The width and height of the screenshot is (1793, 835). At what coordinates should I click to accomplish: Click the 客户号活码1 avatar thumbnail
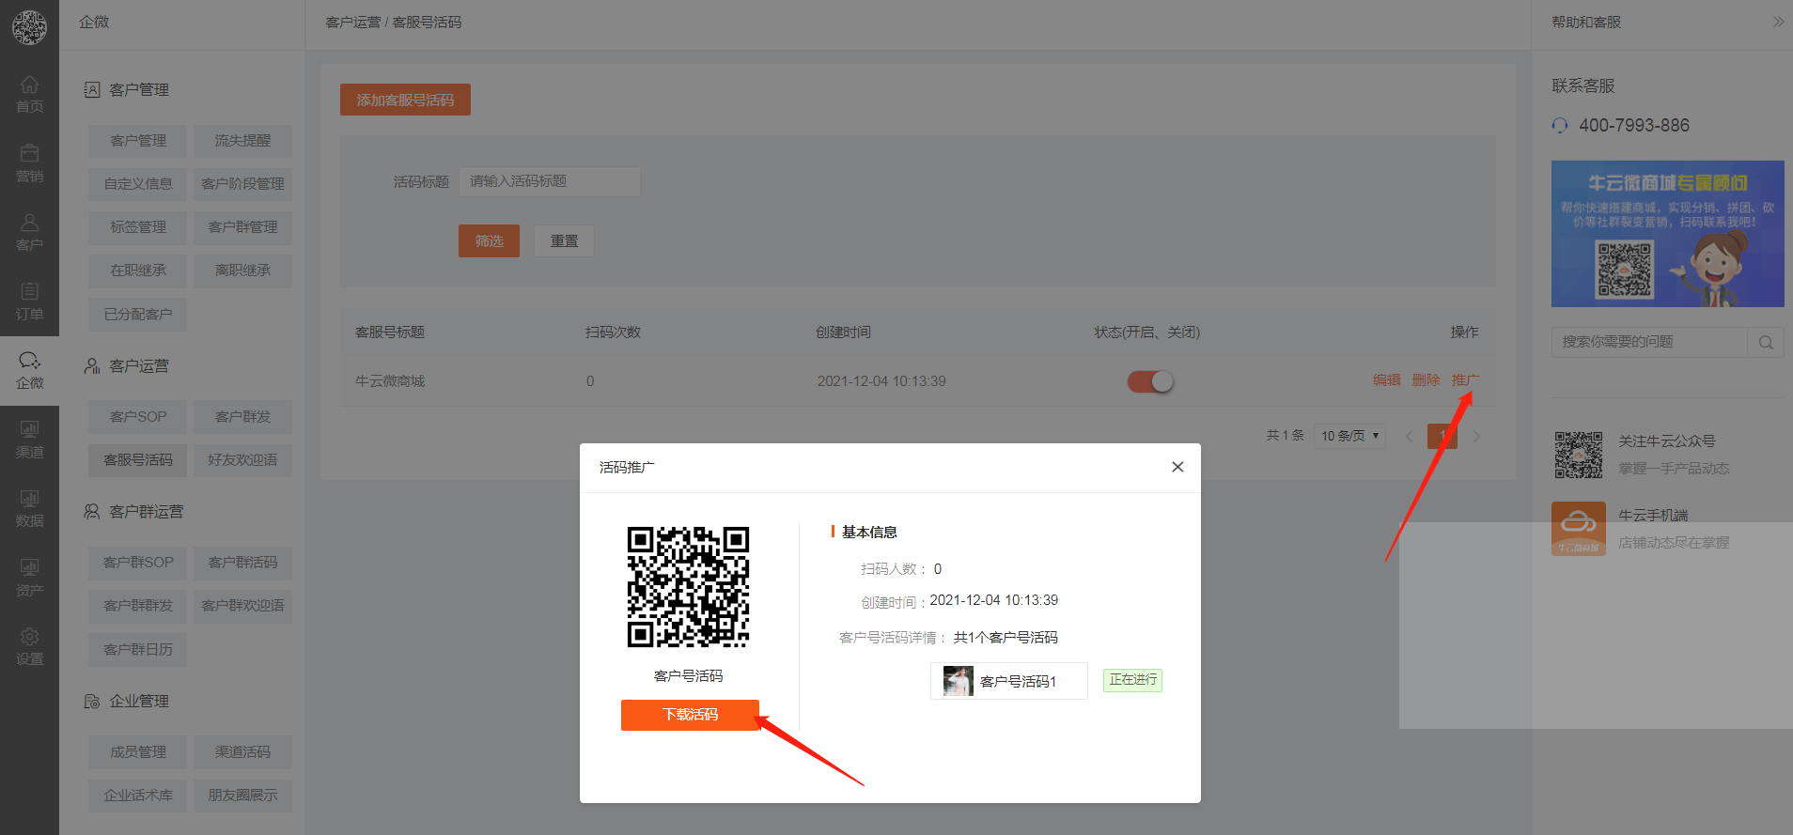coord(958,681)
